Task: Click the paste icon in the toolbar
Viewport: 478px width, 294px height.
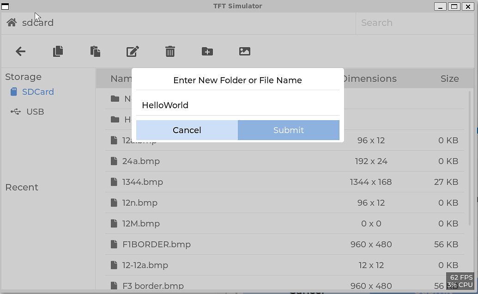Action: (x=95, y=51)
